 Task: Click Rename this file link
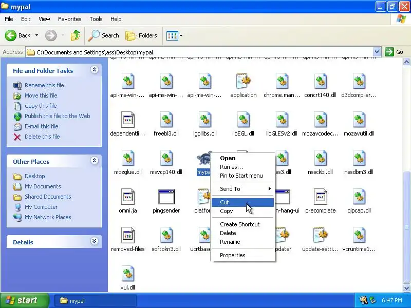point(44,85)
